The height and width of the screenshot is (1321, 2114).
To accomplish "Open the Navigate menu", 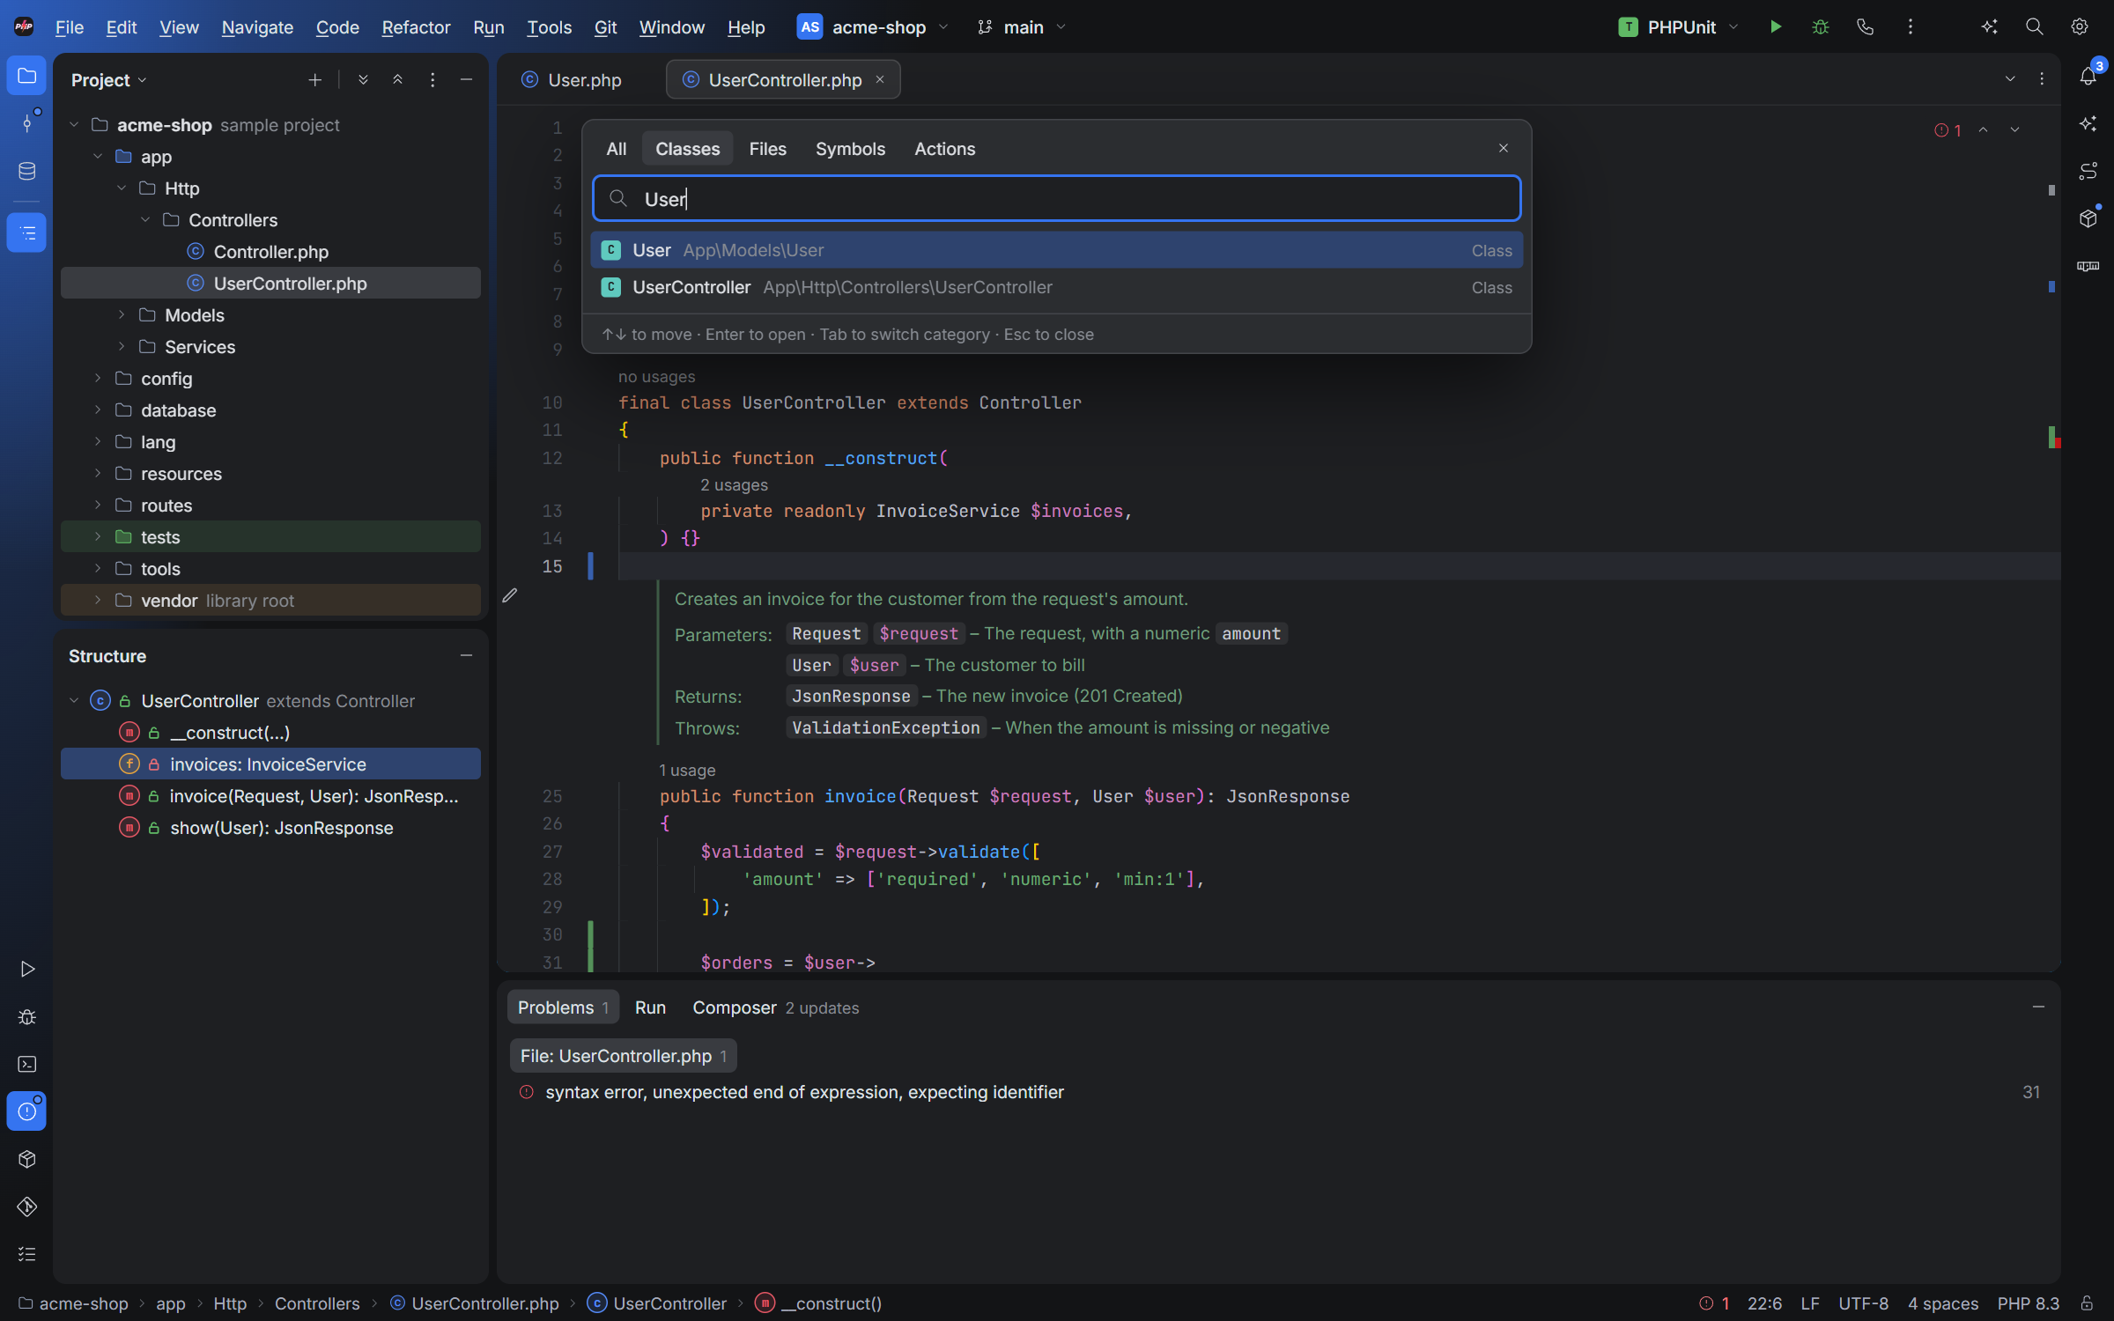I will pyautogui.click(x=257, y=27).
